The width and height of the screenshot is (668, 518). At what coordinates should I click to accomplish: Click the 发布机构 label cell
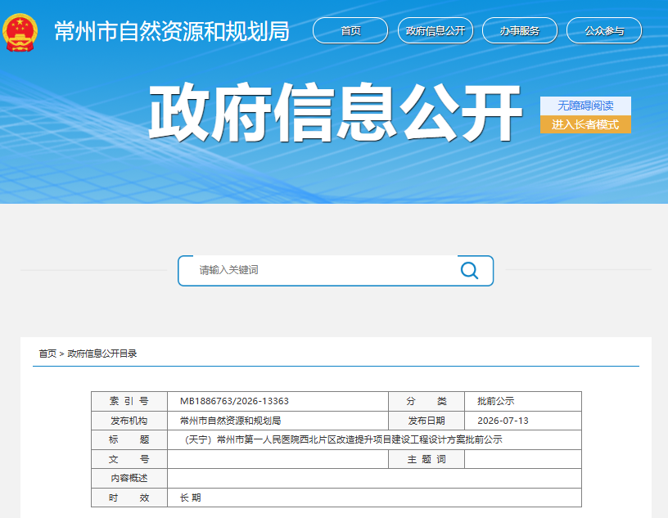(x=129, y=421)
